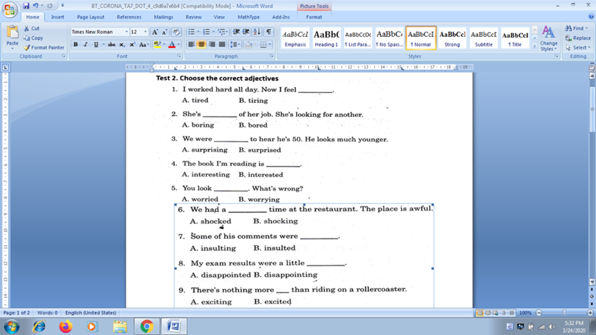The width and height of the screenshot is (596, 335).
Task: Grow the font size
Action: 155,32
